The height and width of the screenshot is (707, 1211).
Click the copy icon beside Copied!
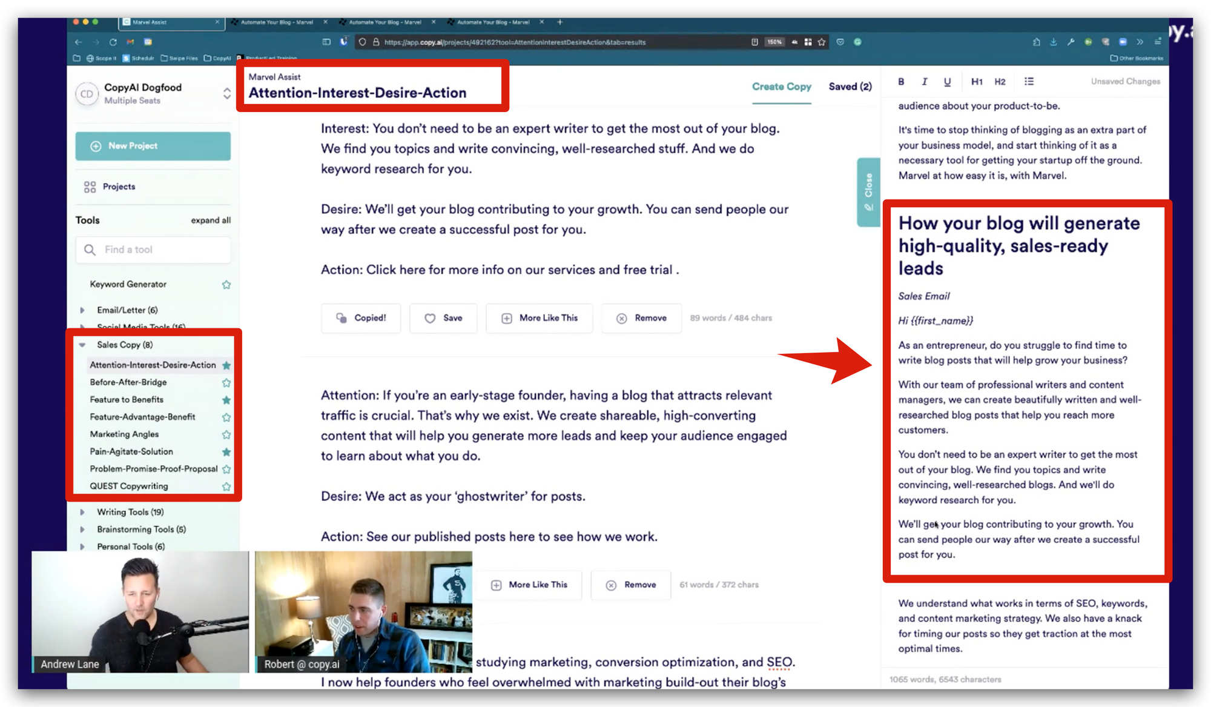pyautogui.click(x=342, y=318)
